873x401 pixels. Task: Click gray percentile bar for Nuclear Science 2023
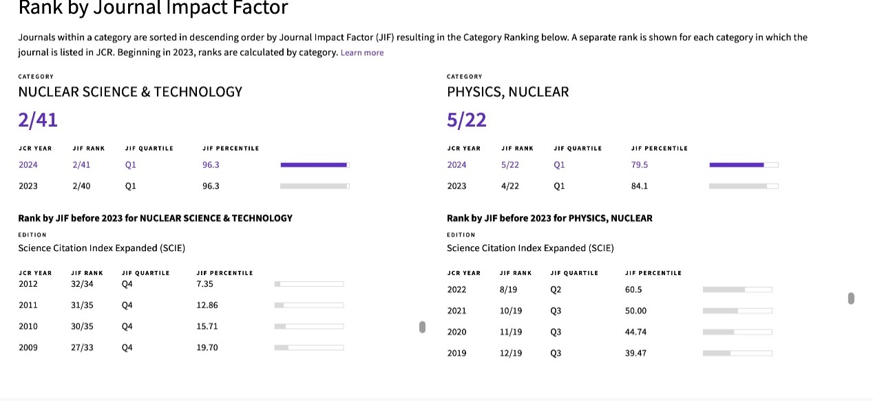coord(315,186)
